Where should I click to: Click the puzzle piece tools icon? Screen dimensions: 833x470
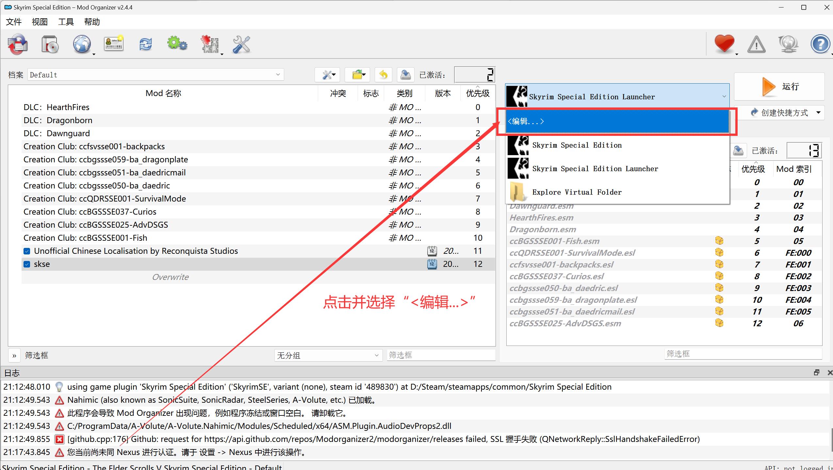tap(210, 44)
